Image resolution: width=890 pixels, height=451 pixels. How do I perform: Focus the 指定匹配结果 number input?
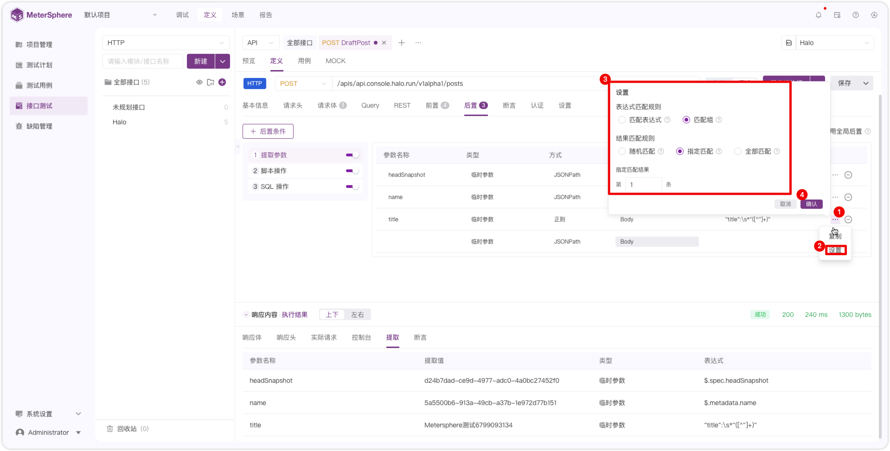[643, 185]
